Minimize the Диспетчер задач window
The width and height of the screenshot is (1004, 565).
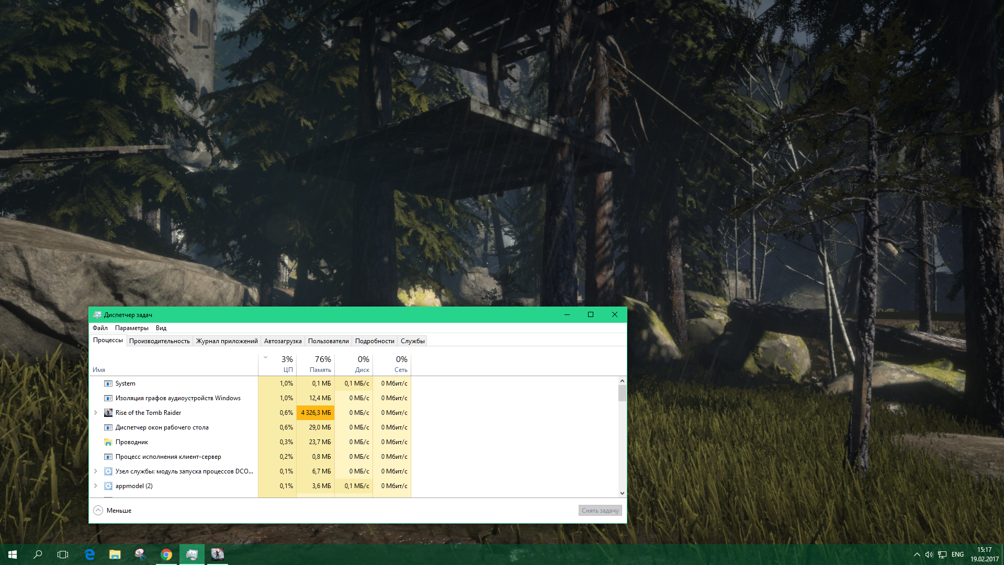[x=567, y=314]
